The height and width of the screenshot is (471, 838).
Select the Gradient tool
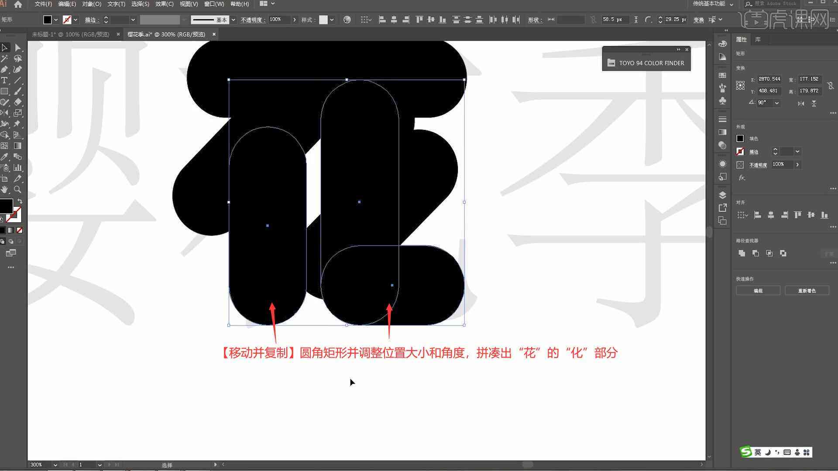click(17, 146)
